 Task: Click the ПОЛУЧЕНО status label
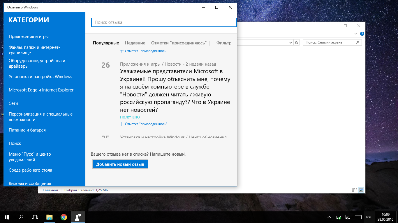click(x=130, y=117)
